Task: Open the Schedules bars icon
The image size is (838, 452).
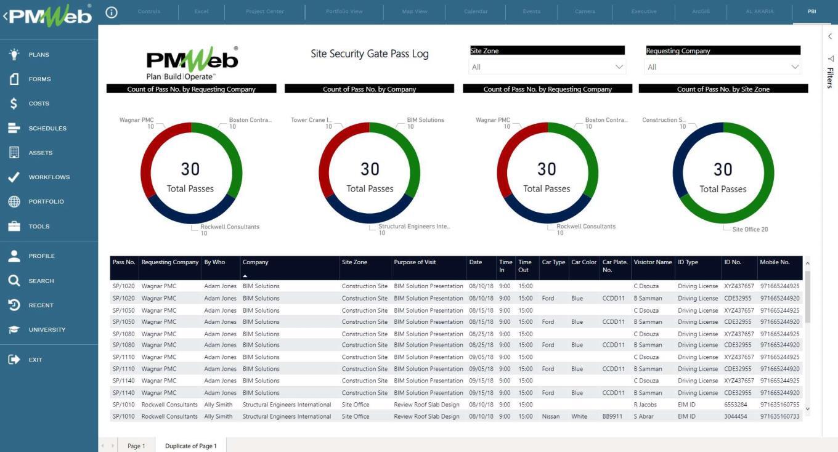Action: pyautogui.click(x=14, y=128)
